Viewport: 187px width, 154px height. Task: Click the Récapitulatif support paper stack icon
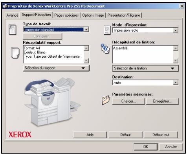click(x=15, y=53)
